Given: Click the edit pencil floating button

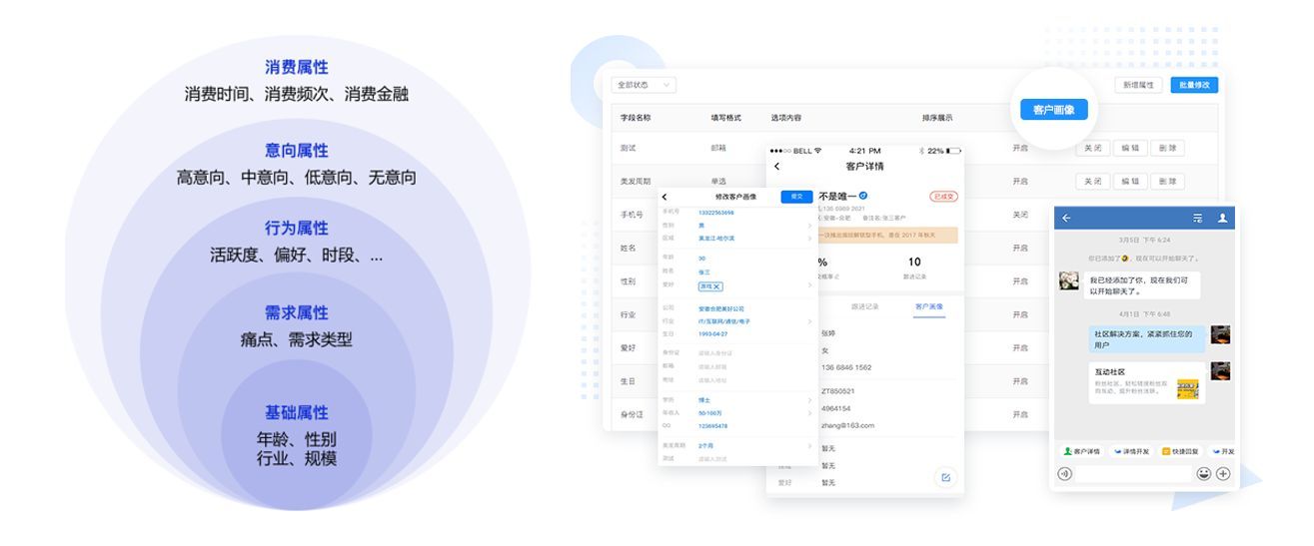Looking at the screenshot, I should click(945, 478).
